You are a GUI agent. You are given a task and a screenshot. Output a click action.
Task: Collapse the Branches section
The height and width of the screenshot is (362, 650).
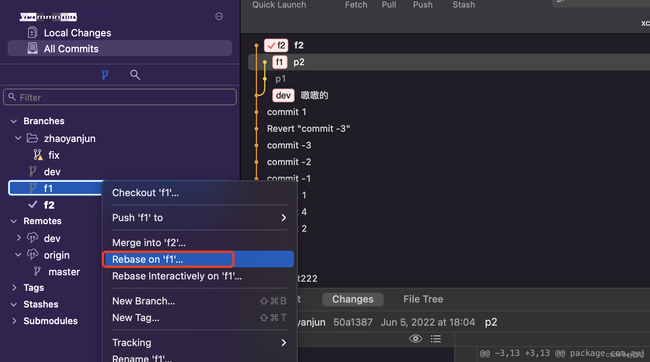click(14, 121)
